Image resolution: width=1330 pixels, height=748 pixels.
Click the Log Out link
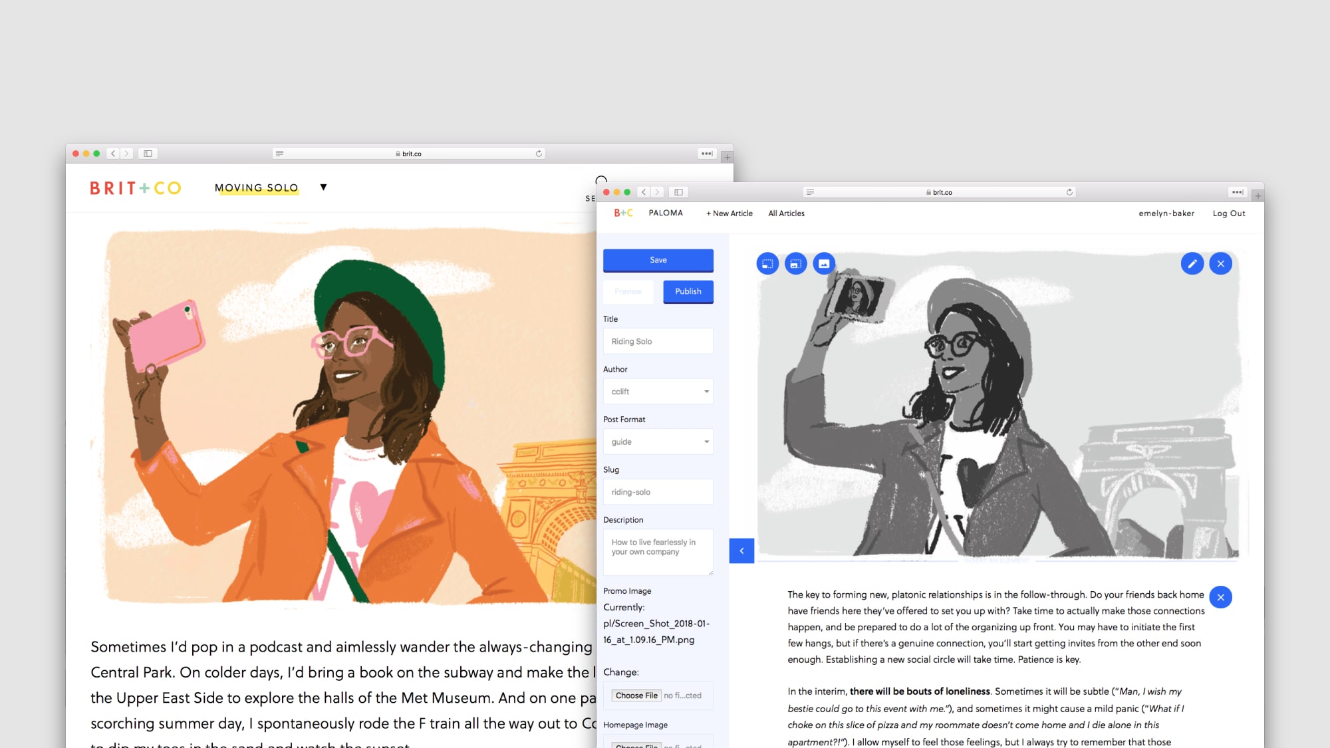[1228, 213]
